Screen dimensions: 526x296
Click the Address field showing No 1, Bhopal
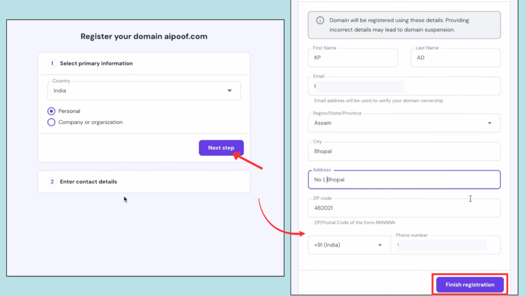[404, 179]
